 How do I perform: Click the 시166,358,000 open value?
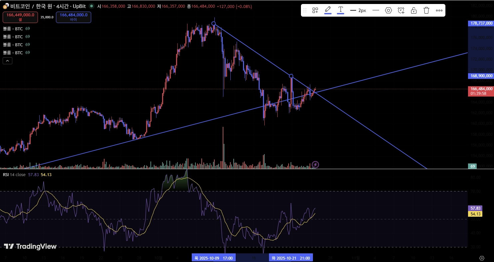(x=111, y=6)
